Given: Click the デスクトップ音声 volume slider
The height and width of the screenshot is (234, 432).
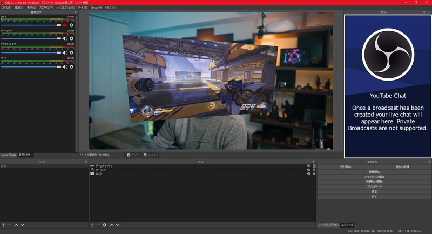Looking at the screenshot, I should tap(31, 52).
